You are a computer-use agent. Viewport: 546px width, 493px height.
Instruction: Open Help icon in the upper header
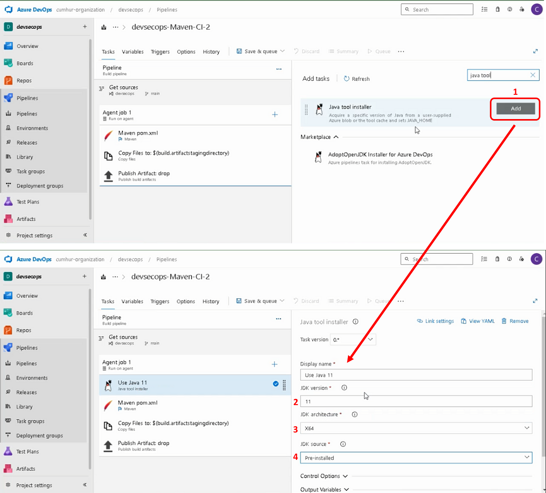point(510,9)
